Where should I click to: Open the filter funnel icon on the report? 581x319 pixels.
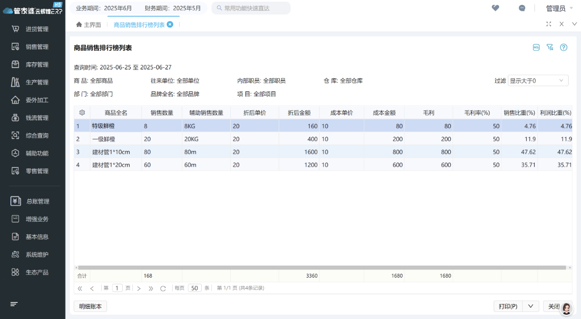pos(550,47)
